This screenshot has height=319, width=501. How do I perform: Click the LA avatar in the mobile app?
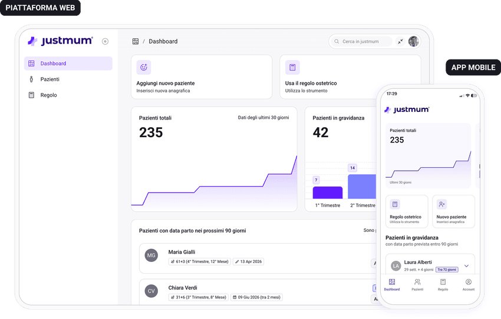[x=396, y=265]
